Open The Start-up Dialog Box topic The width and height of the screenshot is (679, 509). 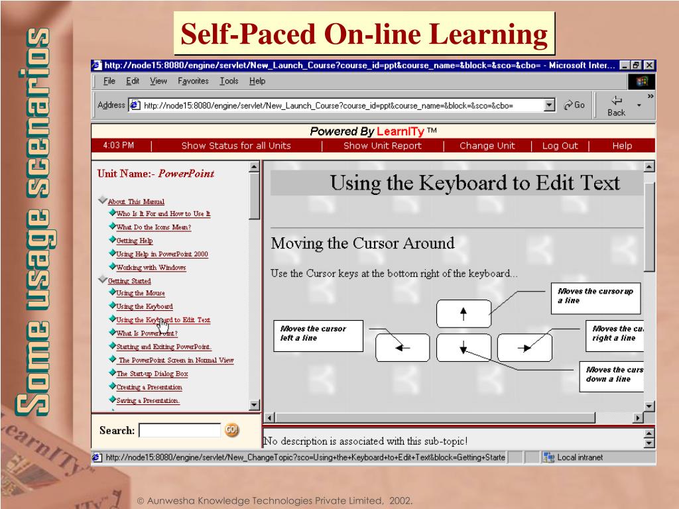[x=152, y=374]
